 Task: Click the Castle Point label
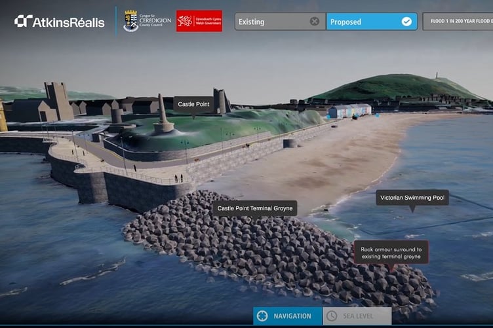(x=193, y=104)
